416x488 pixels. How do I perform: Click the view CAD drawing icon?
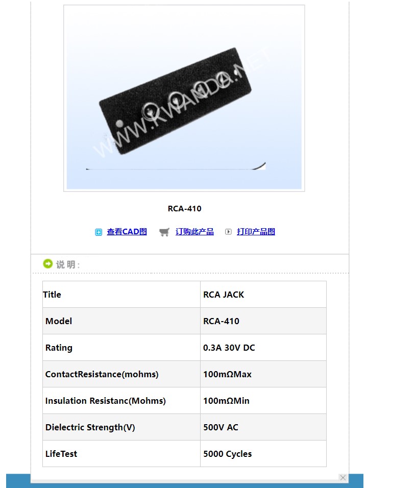pos(99,232)
